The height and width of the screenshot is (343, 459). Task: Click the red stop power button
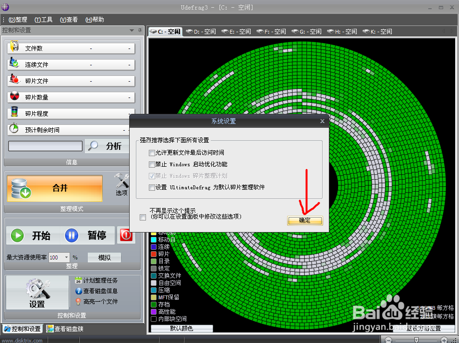click(126, 235)
